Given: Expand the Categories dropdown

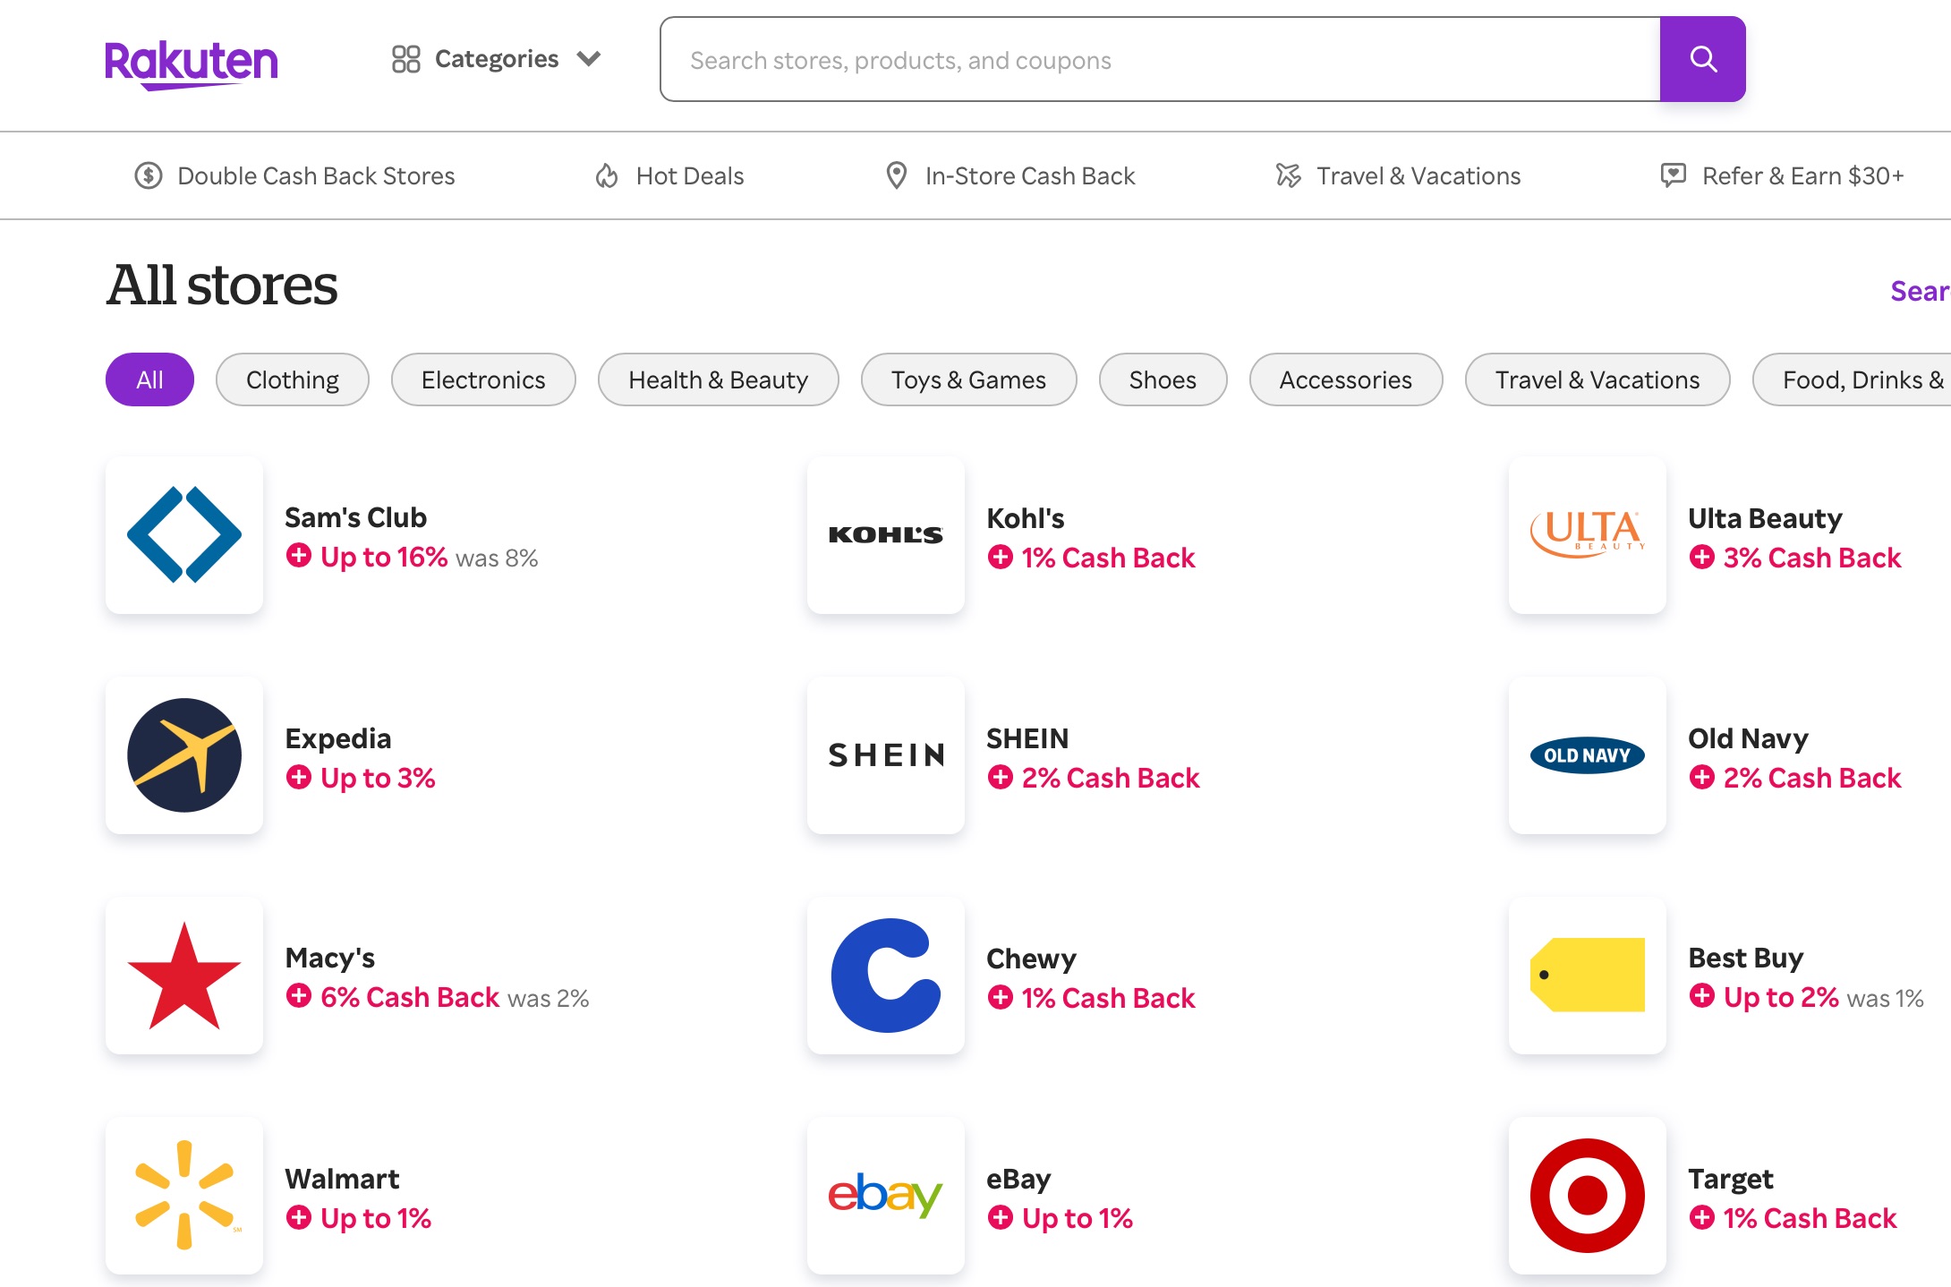Looking at the screenshot, I should [497, 59].
